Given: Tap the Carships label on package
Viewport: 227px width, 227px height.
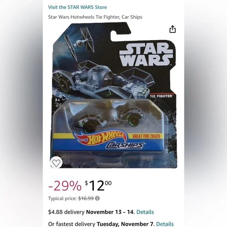Looking at the screenshot, I should [x=125, y=145].
